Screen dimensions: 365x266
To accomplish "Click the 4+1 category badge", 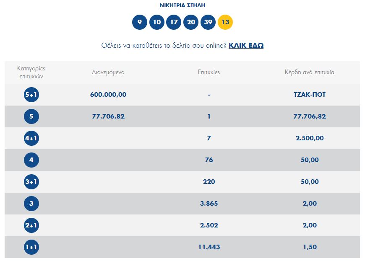I will (31, 138).
